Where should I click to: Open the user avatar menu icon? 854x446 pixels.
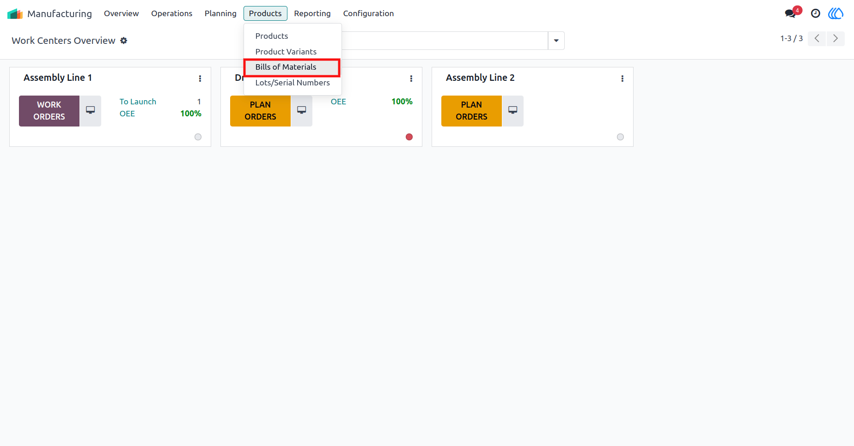836,13
